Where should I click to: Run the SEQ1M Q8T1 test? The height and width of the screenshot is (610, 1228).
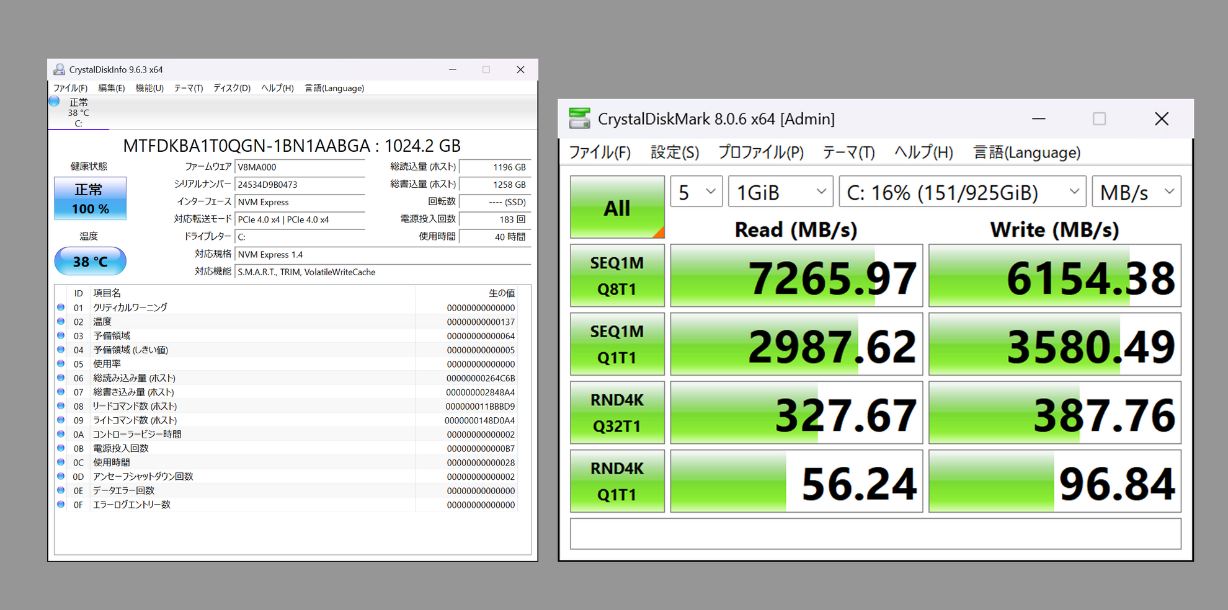[x=617, y=275]
